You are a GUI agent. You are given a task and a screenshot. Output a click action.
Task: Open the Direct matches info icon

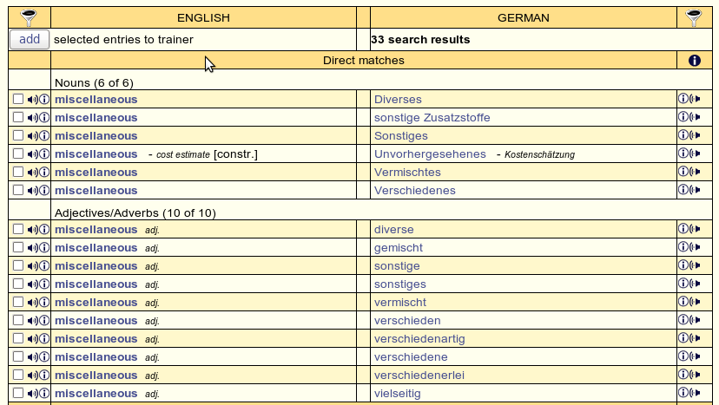(694, 61)
